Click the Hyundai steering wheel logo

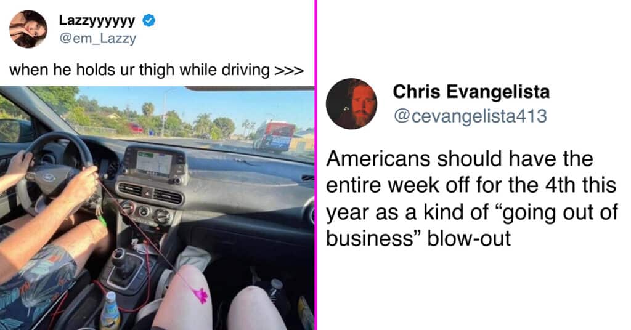tap(49, 177)
